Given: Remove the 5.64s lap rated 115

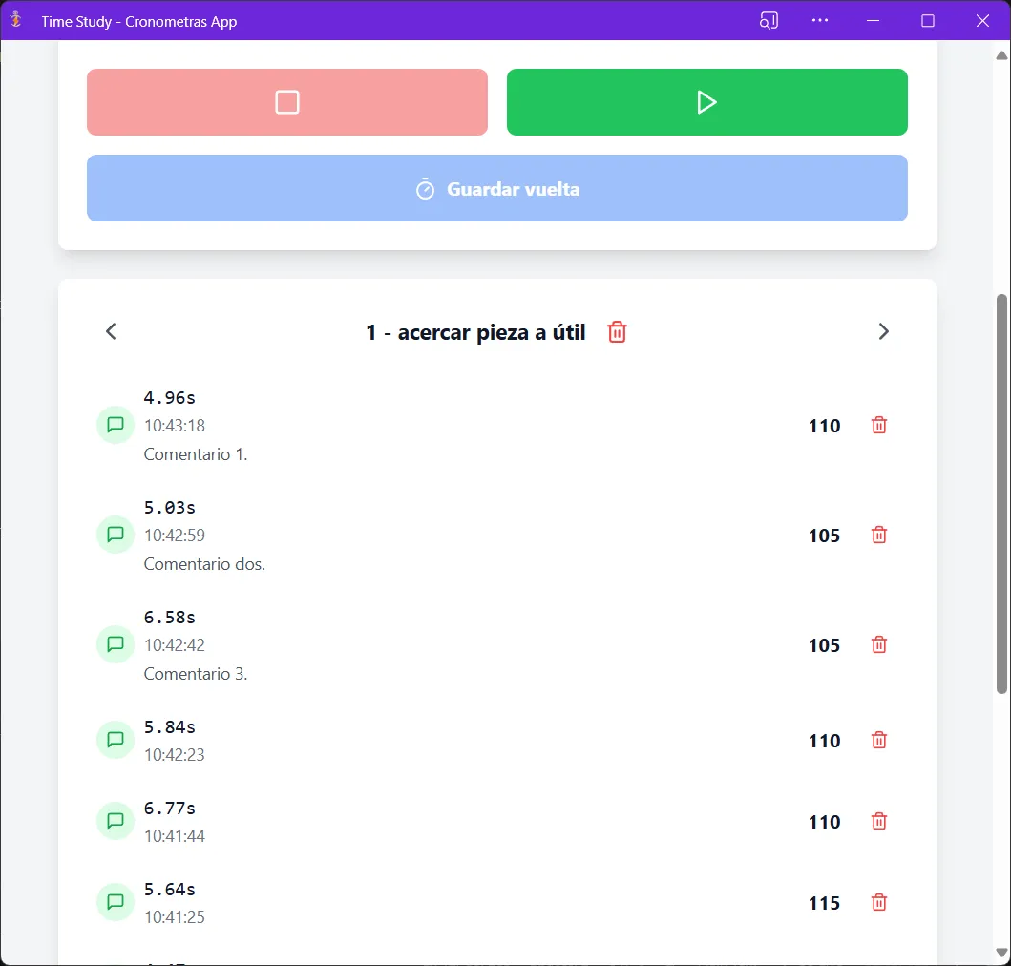Looking at the screenshot, I should tap(879, 902).
